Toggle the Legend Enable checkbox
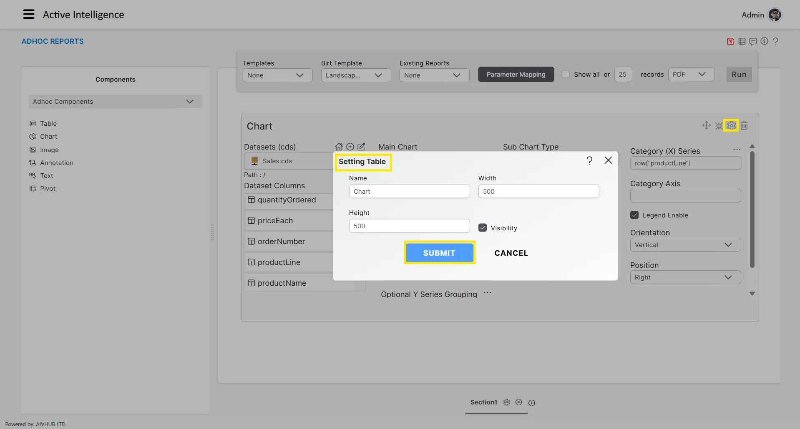The width and height of the screenshot is (800, 429). tap(634, 215)
